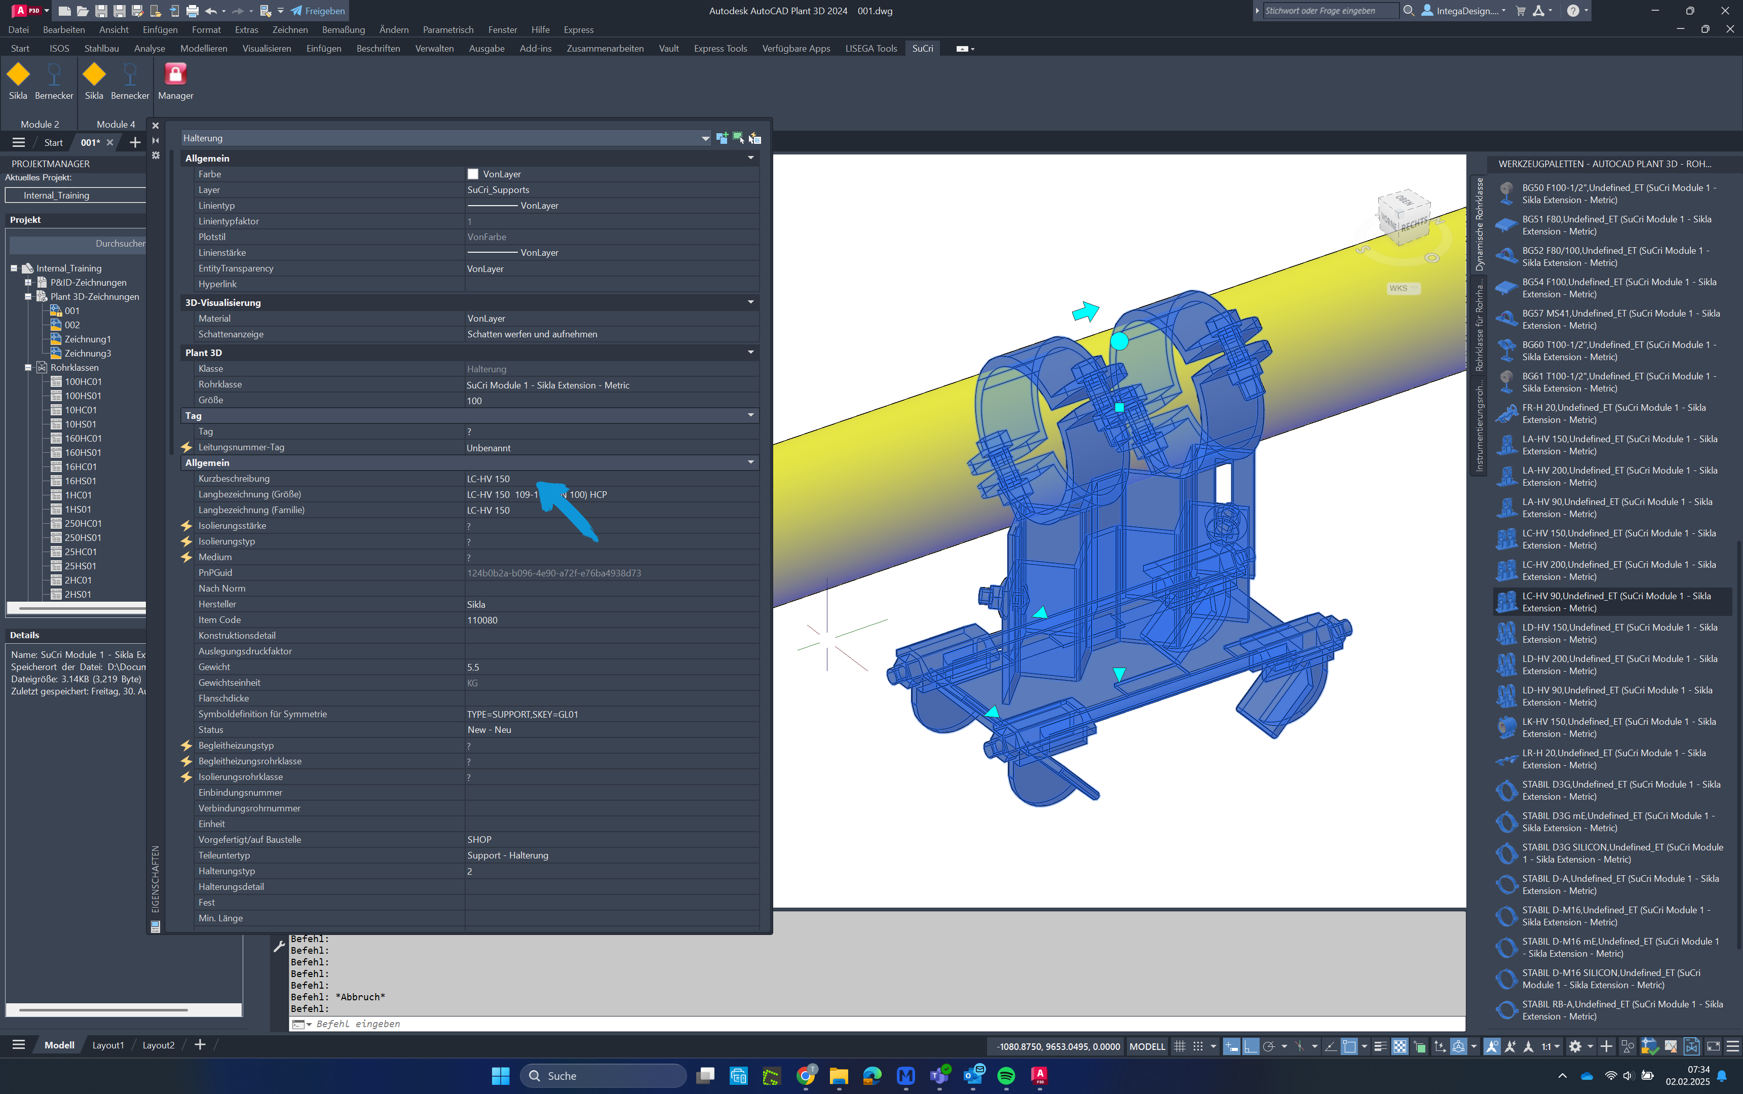Click Farbe VonLayer white color swatch

(x=473, y=174)
